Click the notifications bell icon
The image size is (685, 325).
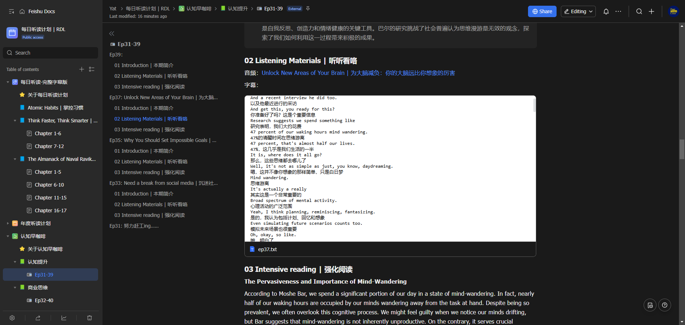[x=606, y=11]
